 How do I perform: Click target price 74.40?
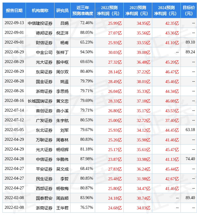(x=190, y=159)
